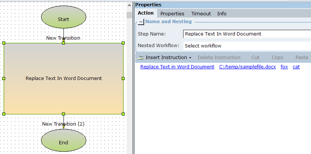Viewport: 311px width, 154px height.
Task: Collapse the Name and Nesting section
Action: [141, 22]
